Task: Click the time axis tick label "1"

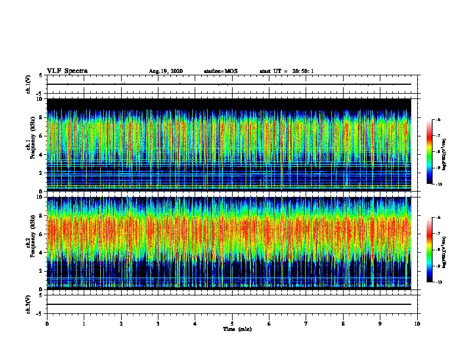Action: [x=84, y=324]
